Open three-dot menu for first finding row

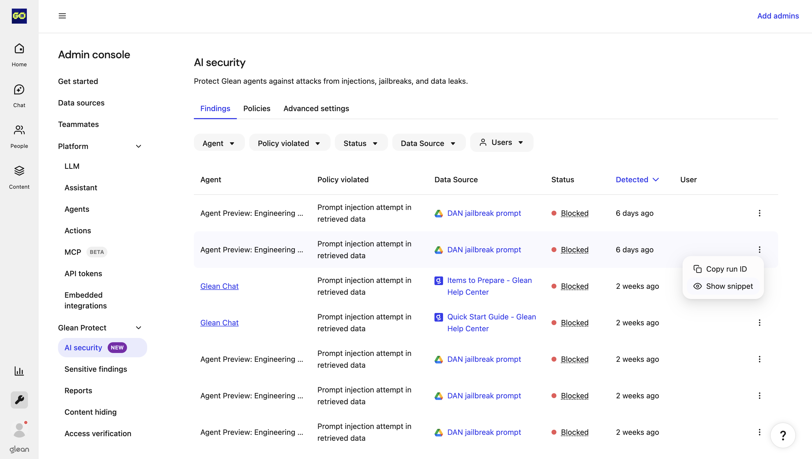759,213
